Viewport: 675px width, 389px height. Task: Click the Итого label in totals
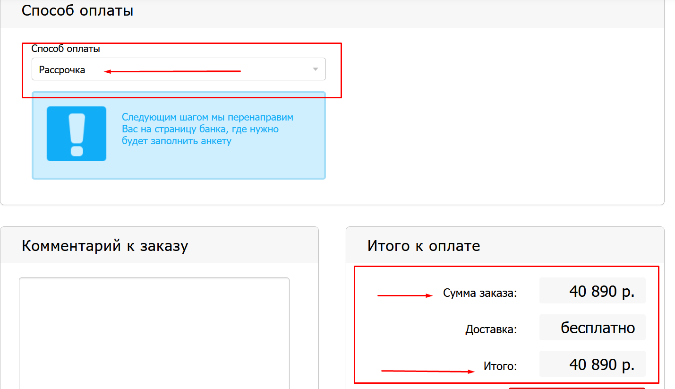[500, 366]
